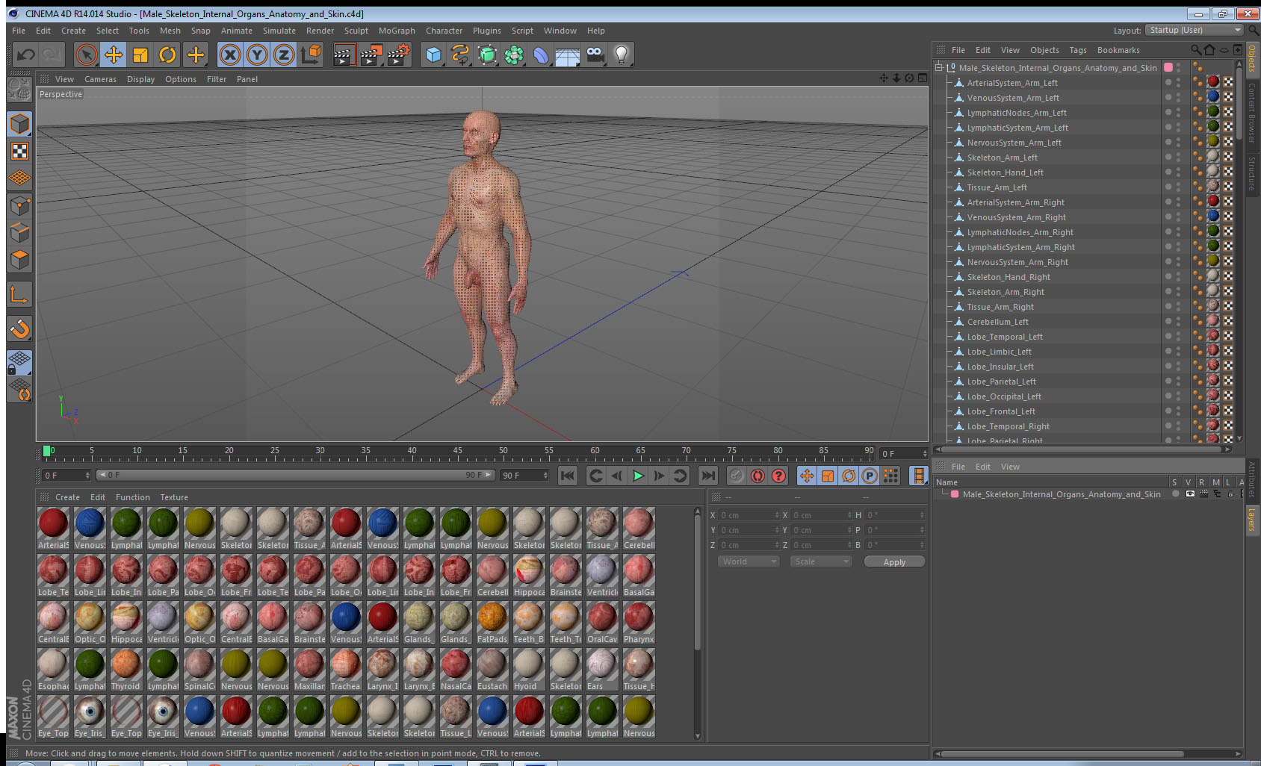Open Object Manager Tags menu

[1078, 50]
